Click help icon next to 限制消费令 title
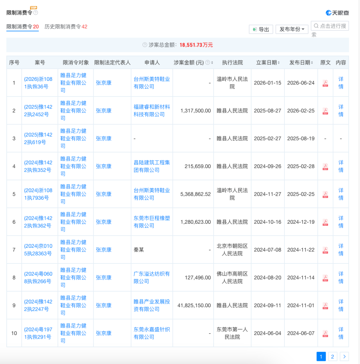The image size is (360, 364). 36,13
